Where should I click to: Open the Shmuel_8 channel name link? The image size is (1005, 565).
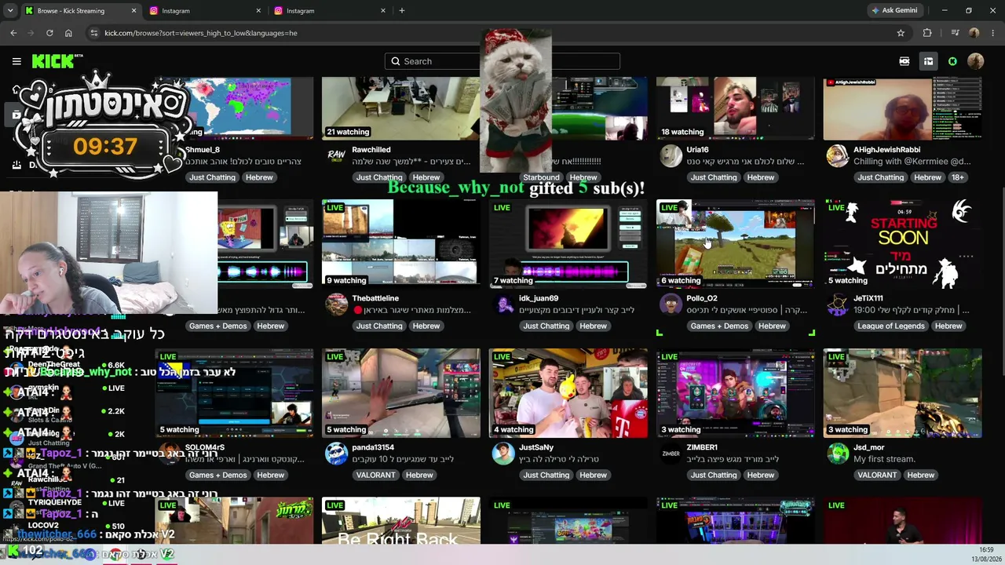point(203,149)
